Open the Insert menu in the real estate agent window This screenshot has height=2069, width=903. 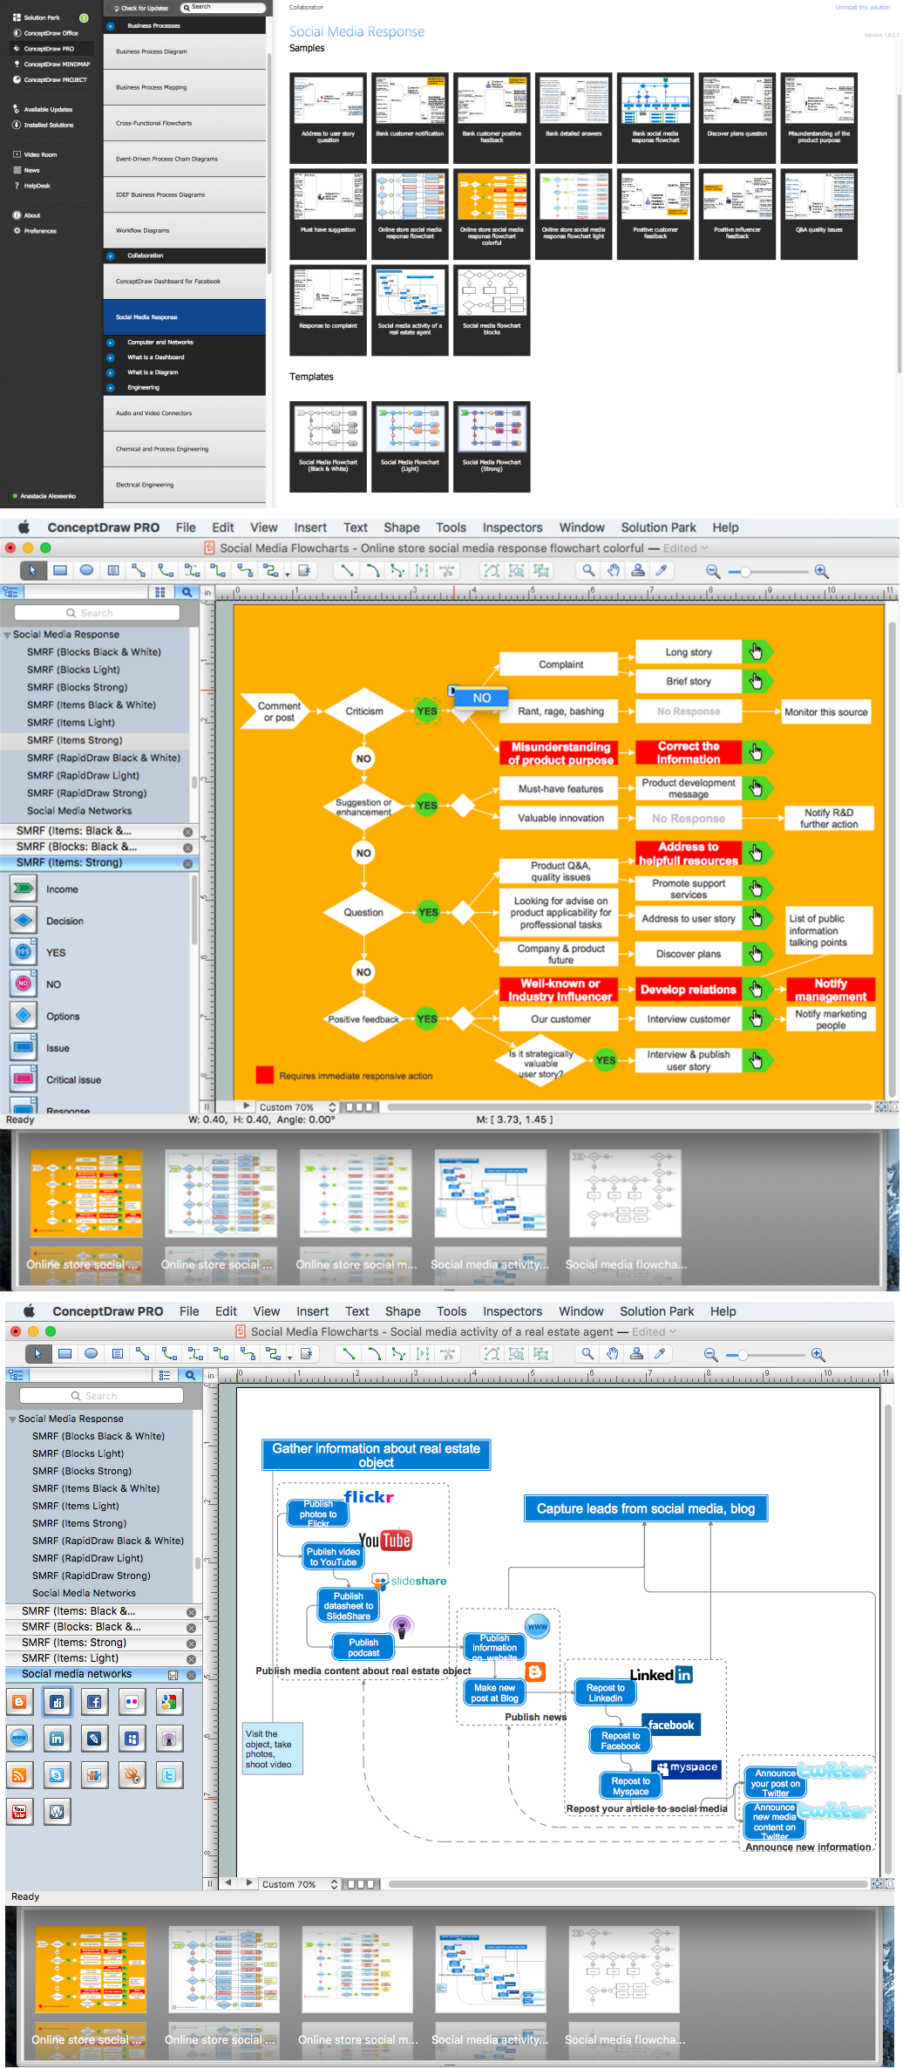tap(312, 1311)
